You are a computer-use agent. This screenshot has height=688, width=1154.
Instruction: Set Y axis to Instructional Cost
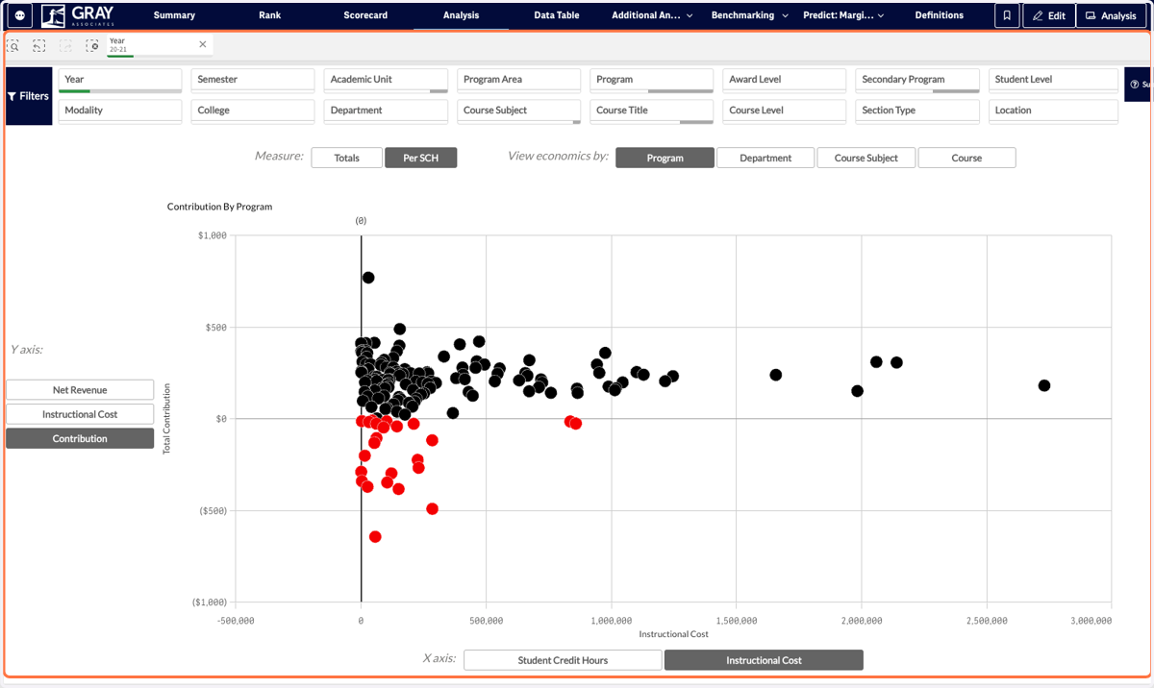pyautogui.click(x=80, y=414)
